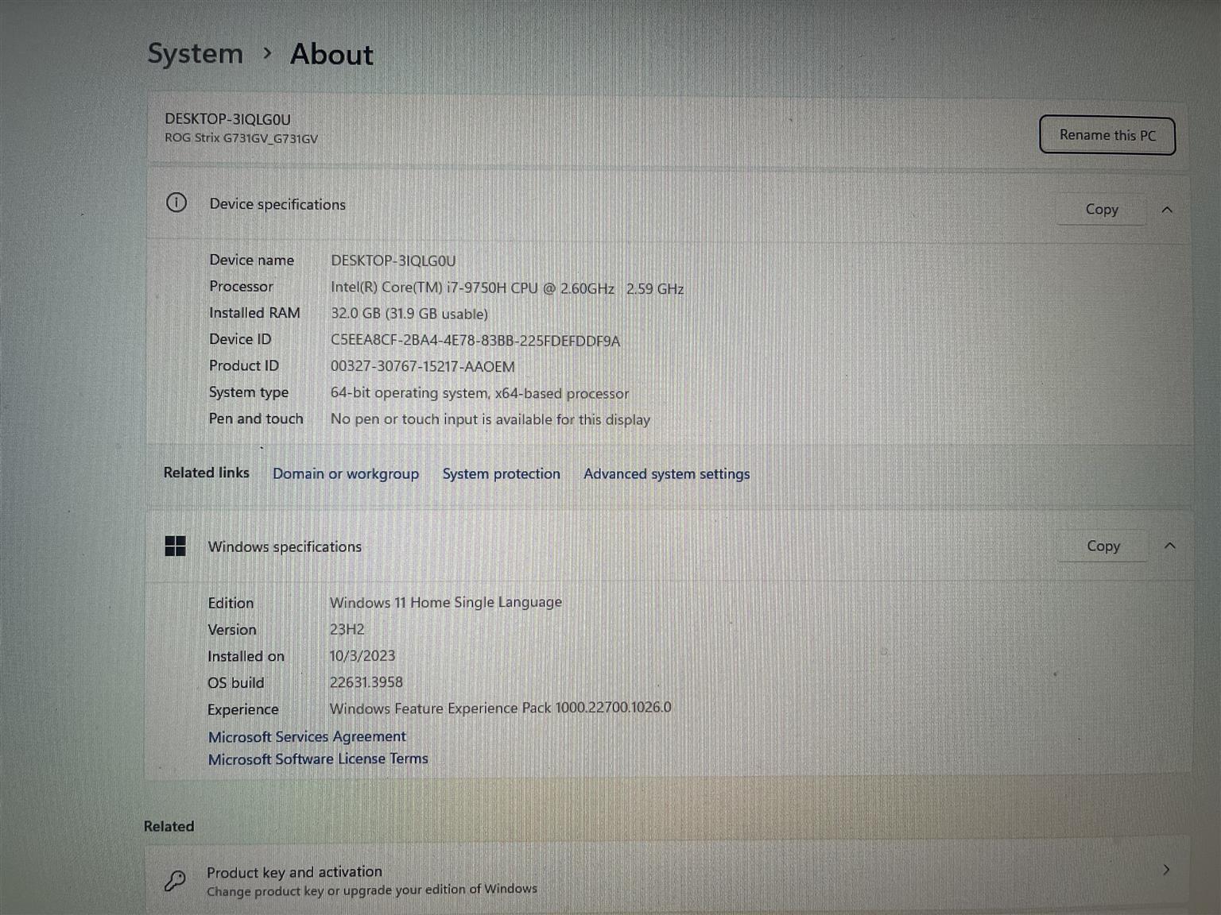The image size is (1221, 915).
Task: Open Microsoft Software License Terms
Action: pyautogui.click(x=318, y=759)
